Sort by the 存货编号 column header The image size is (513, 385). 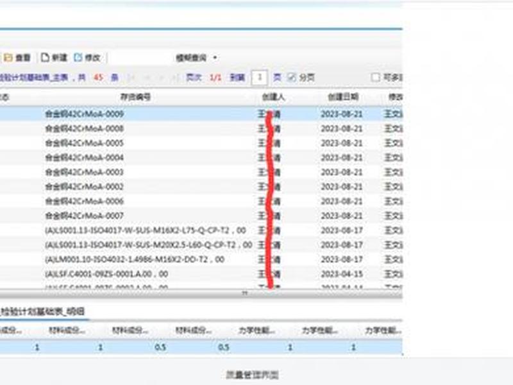point(135,97)
